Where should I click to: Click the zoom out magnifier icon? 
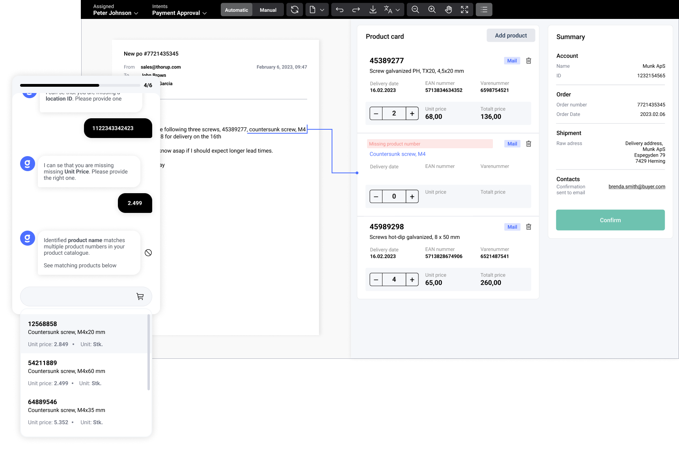click(x=415, y=10)
